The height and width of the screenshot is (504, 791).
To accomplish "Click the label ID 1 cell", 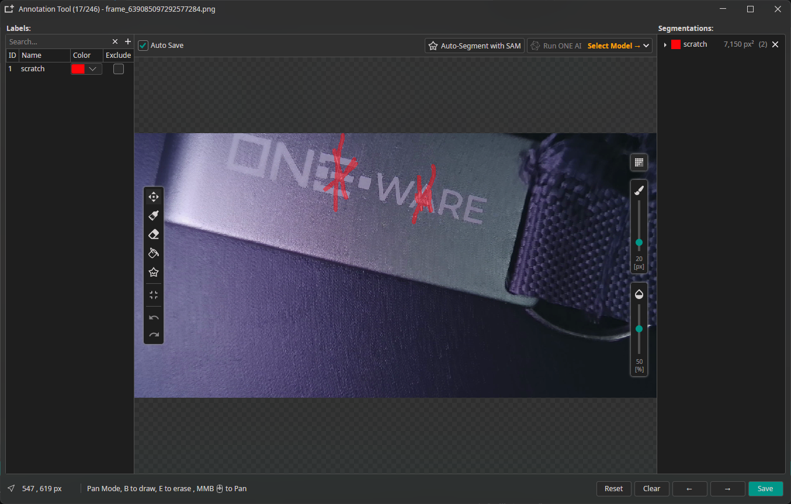I will [10, 69].
